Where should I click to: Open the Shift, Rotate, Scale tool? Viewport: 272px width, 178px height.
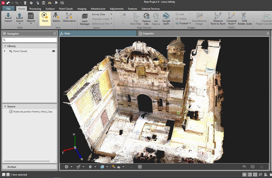[245, 19]
